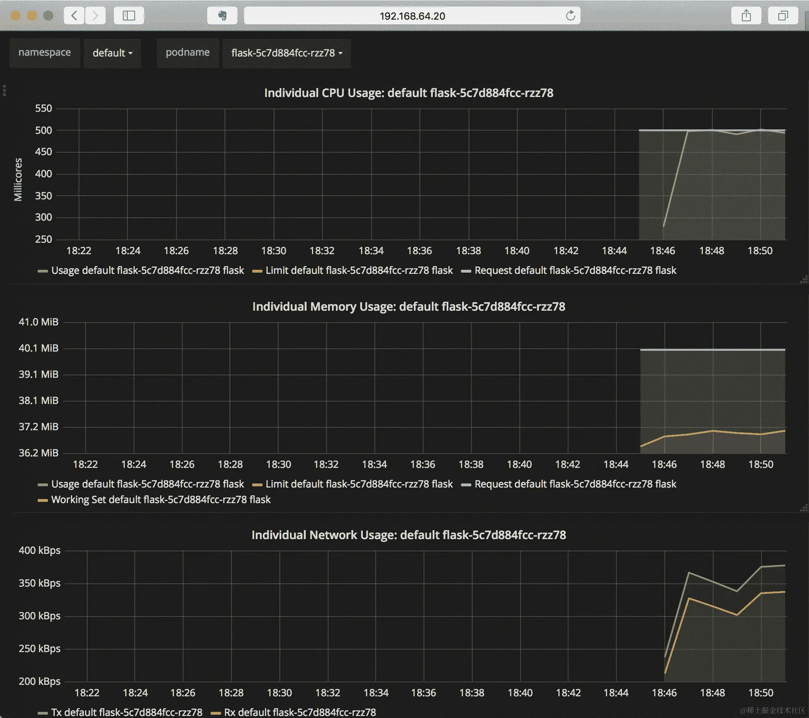Toggle the Safari sidebar icon

[129, 16]
